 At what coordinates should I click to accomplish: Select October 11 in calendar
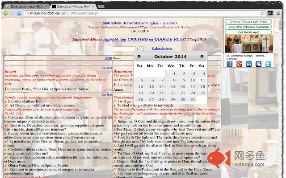pyautogui.click(x=202, y=80)
